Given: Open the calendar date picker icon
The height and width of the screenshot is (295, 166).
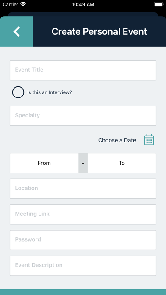Looking at the screenshot, I should click(149, 140).
